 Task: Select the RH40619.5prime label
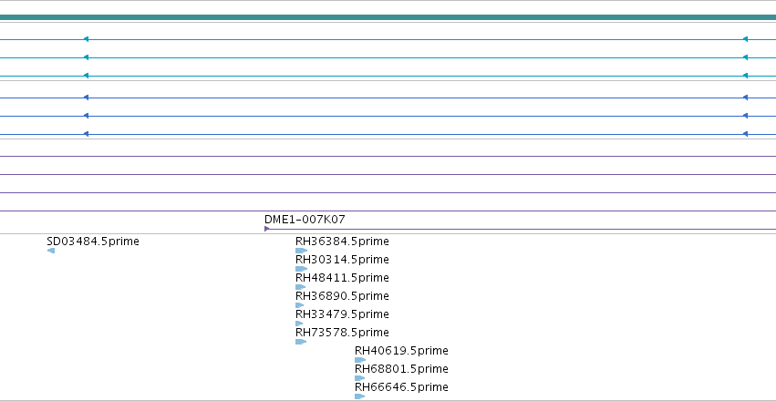(x=401, y=351)
